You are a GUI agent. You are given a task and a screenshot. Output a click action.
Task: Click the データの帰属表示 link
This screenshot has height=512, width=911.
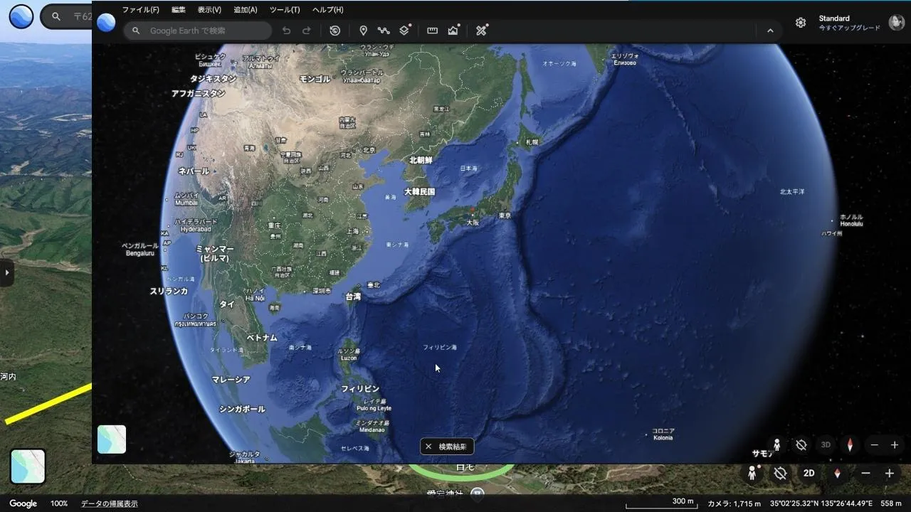pos(109,503)
